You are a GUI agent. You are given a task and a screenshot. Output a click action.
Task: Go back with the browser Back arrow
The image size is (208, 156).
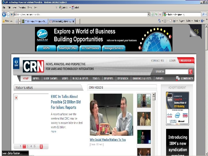4,14
